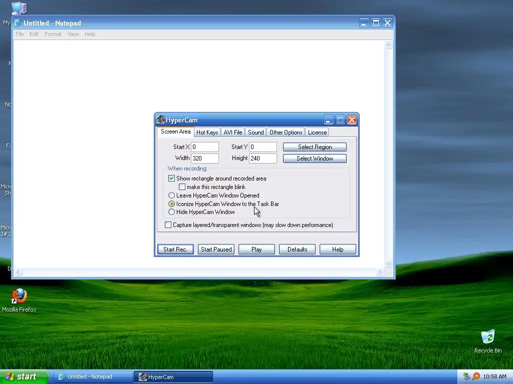This screenshot has height=384, width=513.
Task: Open the Mozilla Firefox desktop shortcut
Action: pyautogui.click(x=19, y=300)
